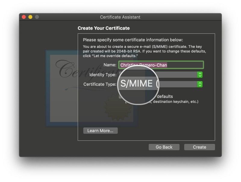Click the Go Back button
The width and height of the screenshot is (241, 182).
(x=164, y=147)
